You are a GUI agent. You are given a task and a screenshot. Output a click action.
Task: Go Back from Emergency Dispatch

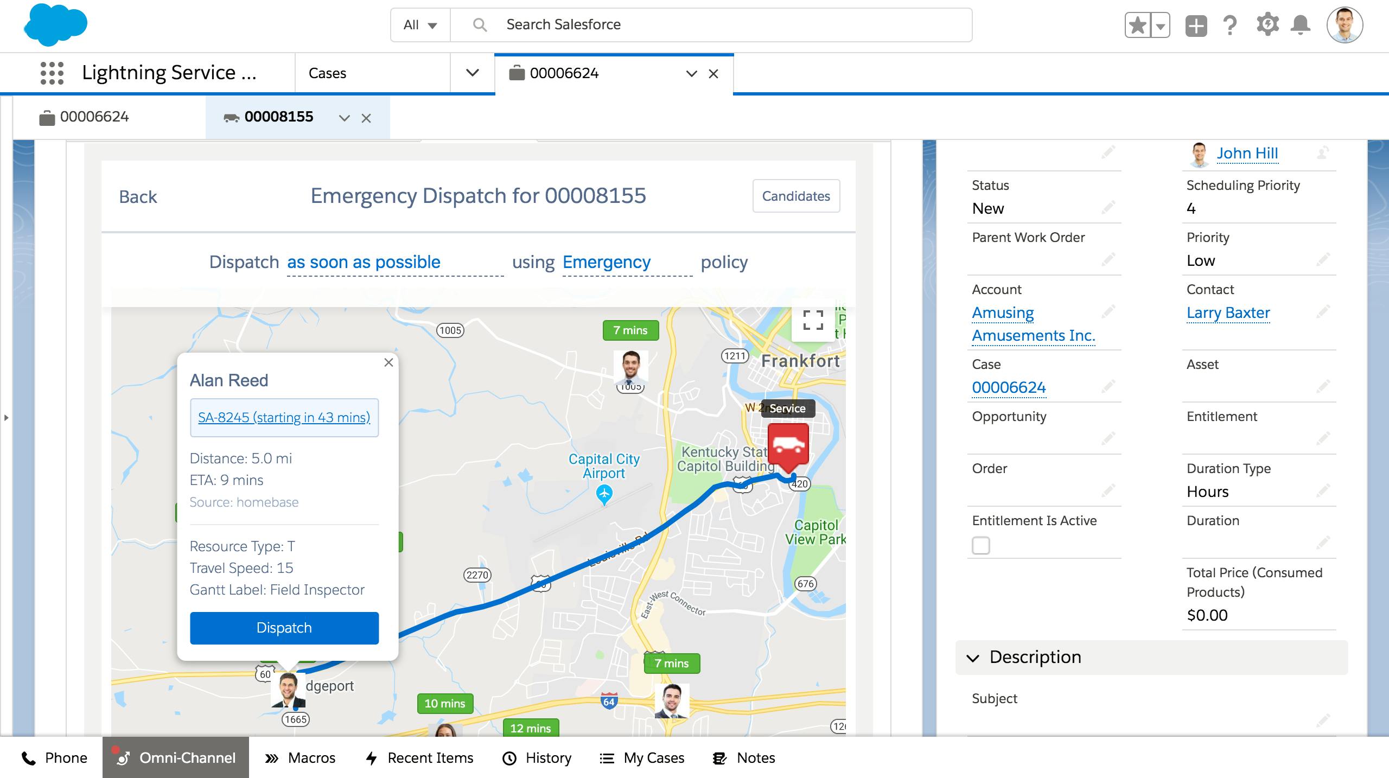138,196
